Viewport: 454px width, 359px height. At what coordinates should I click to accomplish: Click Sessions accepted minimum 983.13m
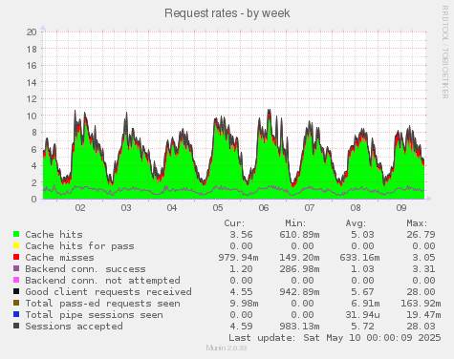click(x=299, y=327)
